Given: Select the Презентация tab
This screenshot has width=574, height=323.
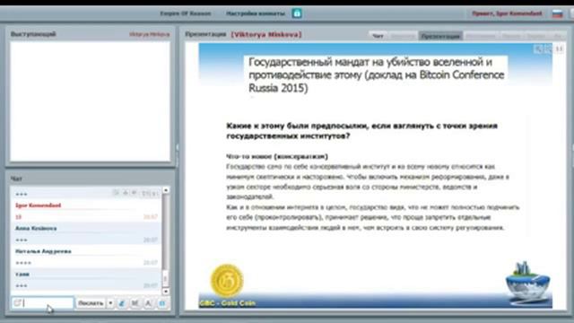Looking at the screenshot, I should [440, 36].
